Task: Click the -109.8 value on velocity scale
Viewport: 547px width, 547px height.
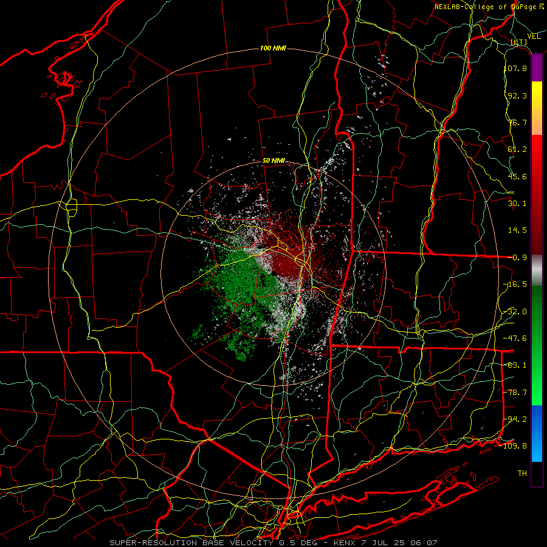Action: (513, 446)
